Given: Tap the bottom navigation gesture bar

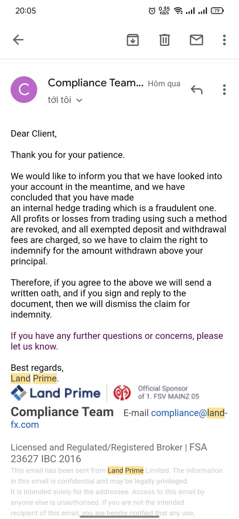Looking at the screenshot, I should tap(119, 516).
